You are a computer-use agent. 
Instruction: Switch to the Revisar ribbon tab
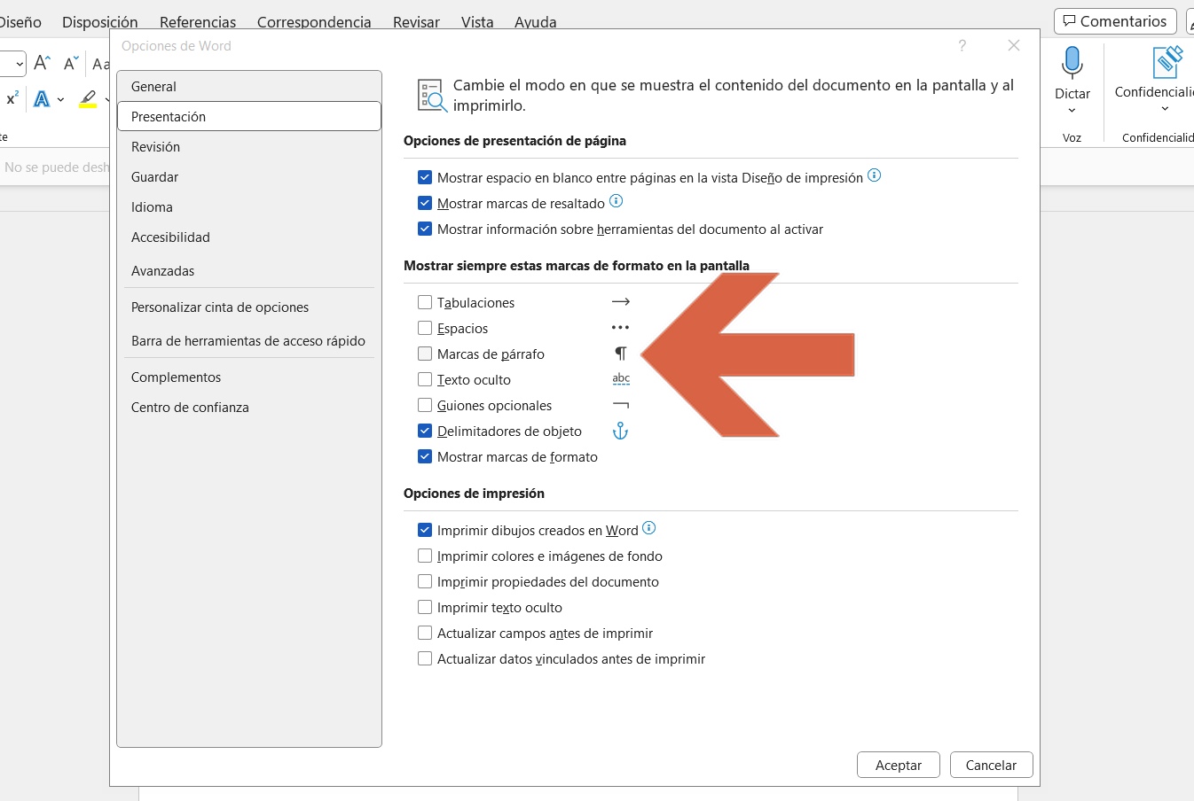point(416,21)
